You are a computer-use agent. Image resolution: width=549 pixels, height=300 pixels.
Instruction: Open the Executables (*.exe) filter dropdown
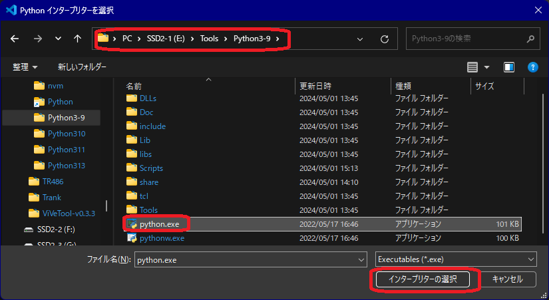(x=456, y=259)
